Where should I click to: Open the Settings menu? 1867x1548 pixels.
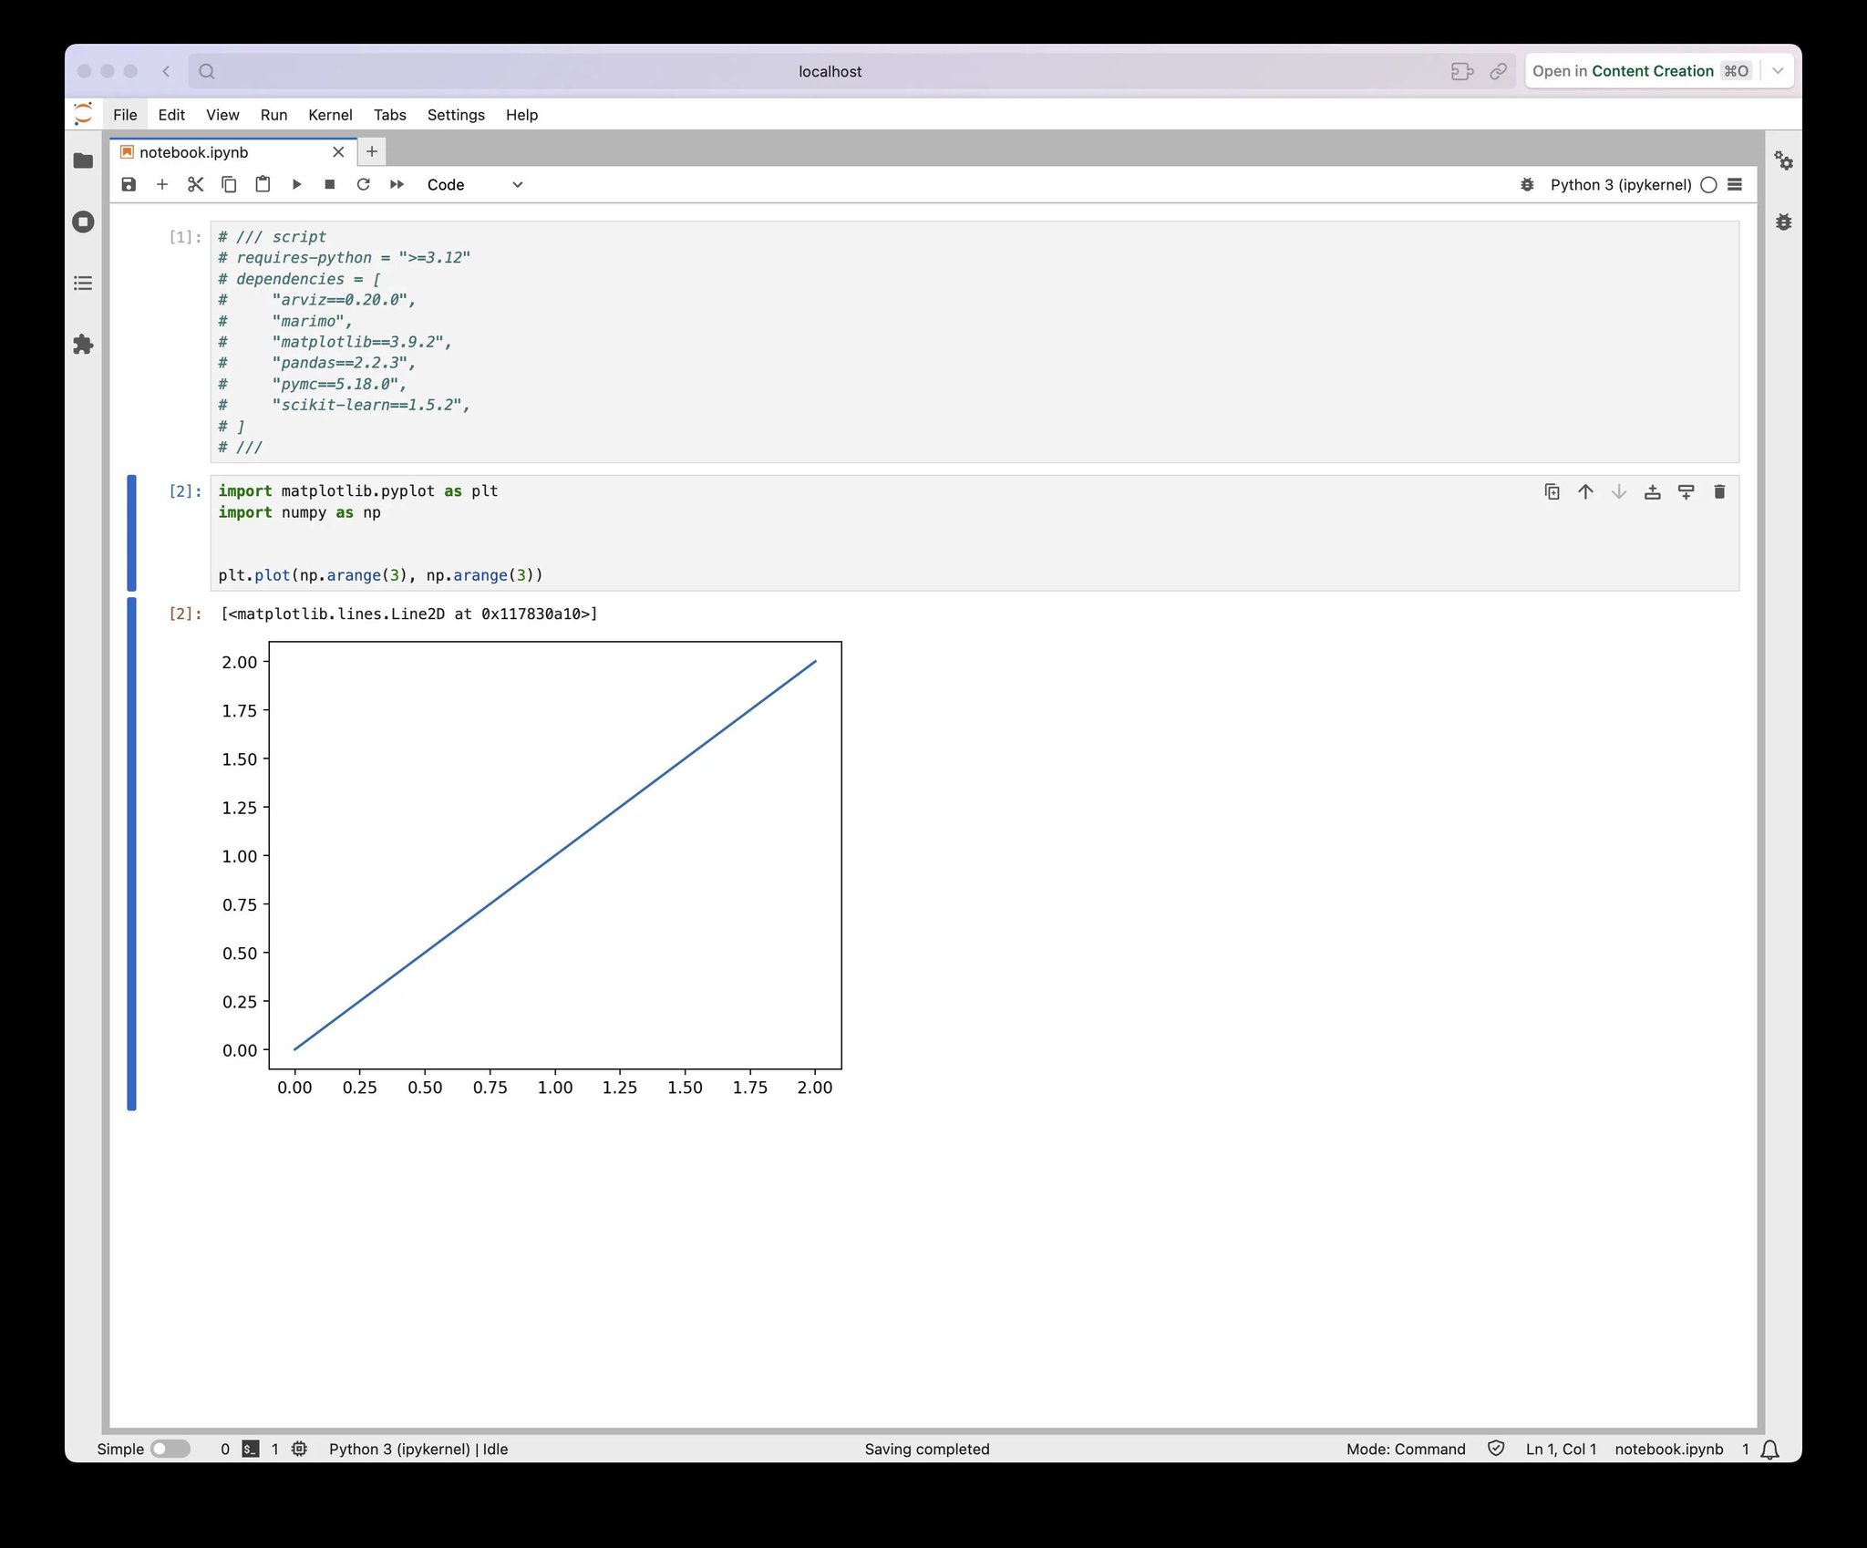pos(456,115)
